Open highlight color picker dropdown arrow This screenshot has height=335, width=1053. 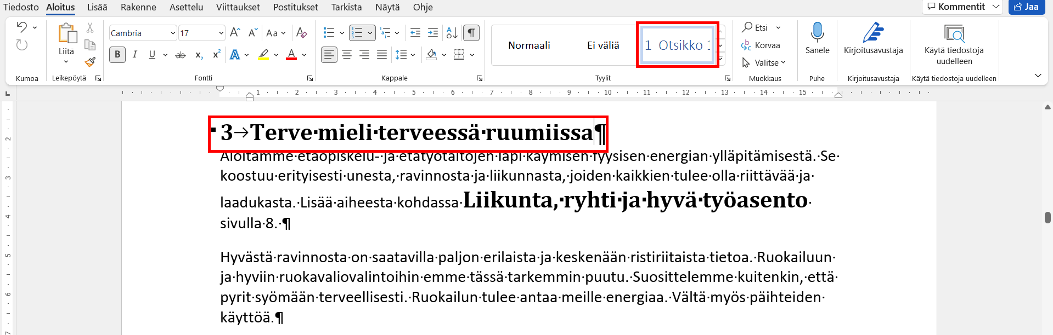tap(276, 55)
